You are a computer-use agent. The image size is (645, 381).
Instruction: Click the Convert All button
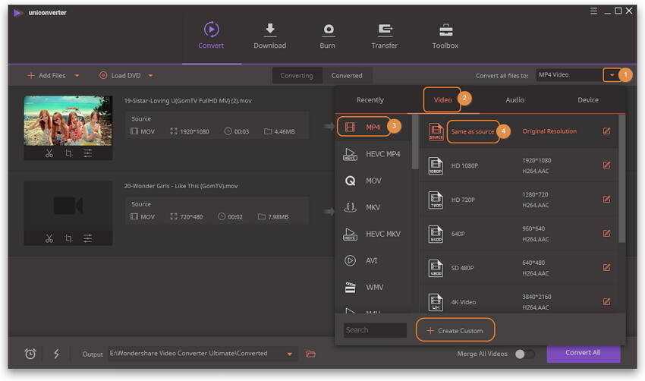584,354
